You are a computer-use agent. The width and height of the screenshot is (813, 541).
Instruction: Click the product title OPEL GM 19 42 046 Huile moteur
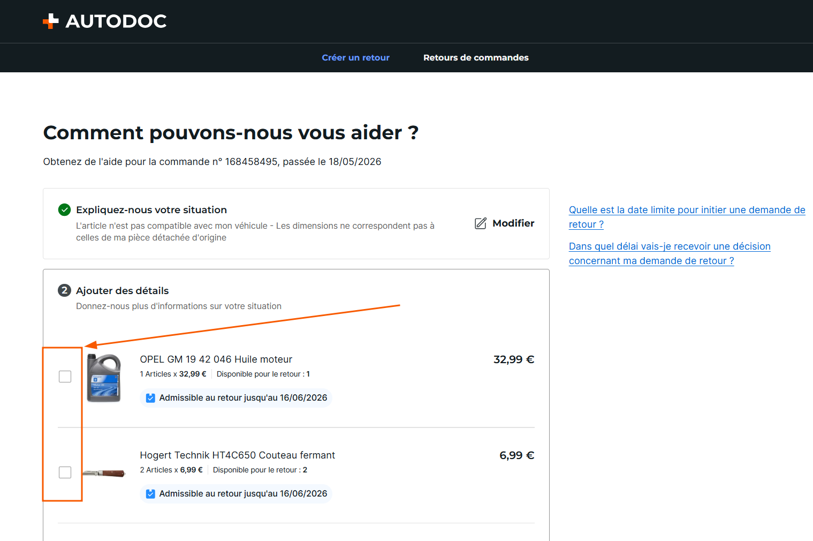click(216, 359)
